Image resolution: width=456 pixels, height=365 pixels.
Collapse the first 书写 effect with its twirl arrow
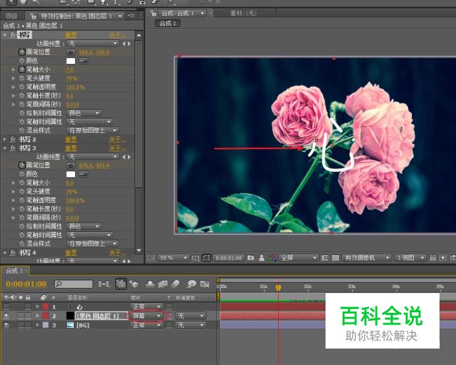pos(5,35)
